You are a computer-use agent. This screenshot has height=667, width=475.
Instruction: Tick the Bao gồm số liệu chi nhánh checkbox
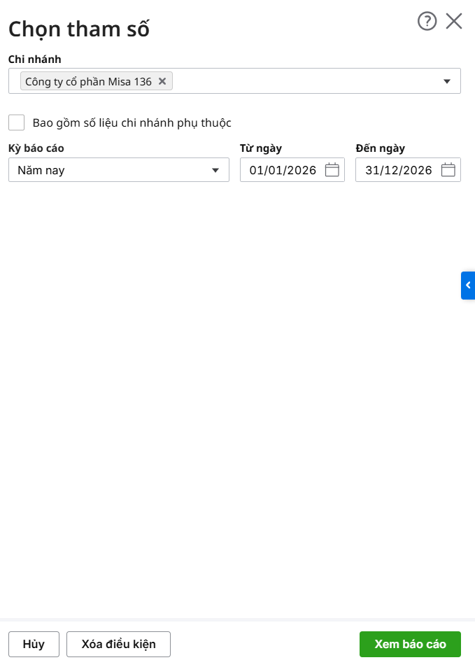[17, 122]
